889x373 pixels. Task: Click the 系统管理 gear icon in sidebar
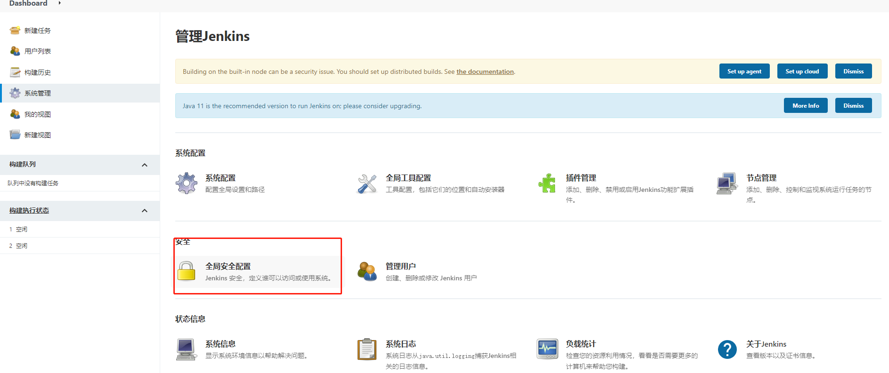click(15, 93)
